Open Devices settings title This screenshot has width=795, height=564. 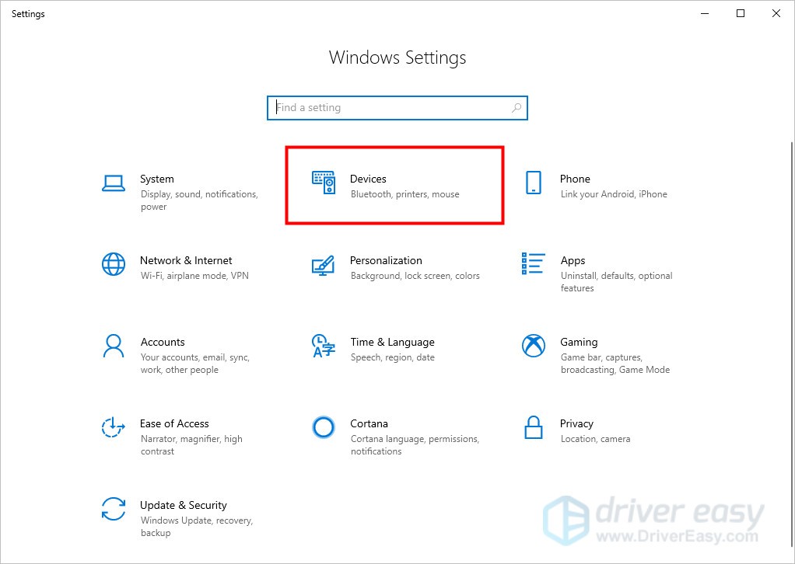(x=368, y=179)
